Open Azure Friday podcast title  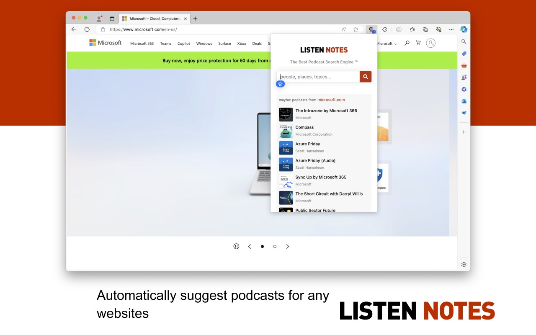click(308, 144)
